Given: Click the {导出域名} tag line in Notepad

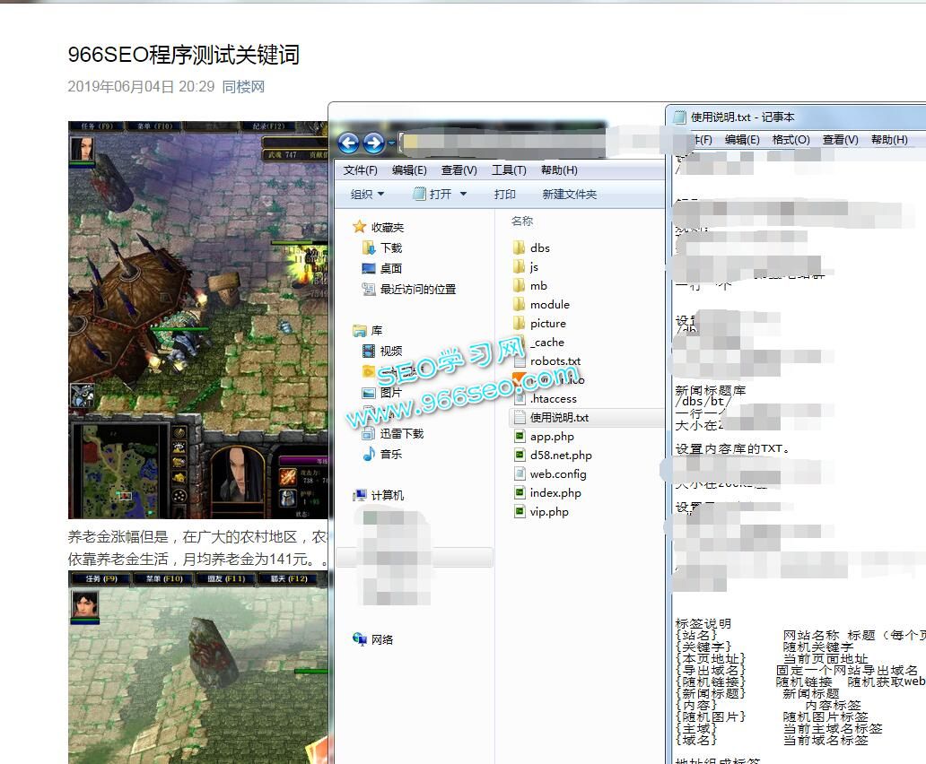Looking at the screenshot, I should click(x=797, y=670).
